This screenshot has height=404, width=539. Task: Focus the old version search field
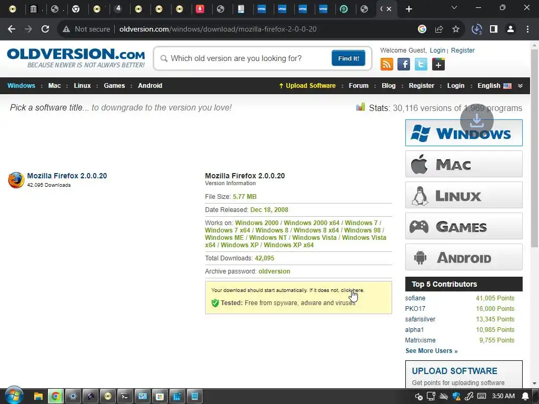[246, 58]
